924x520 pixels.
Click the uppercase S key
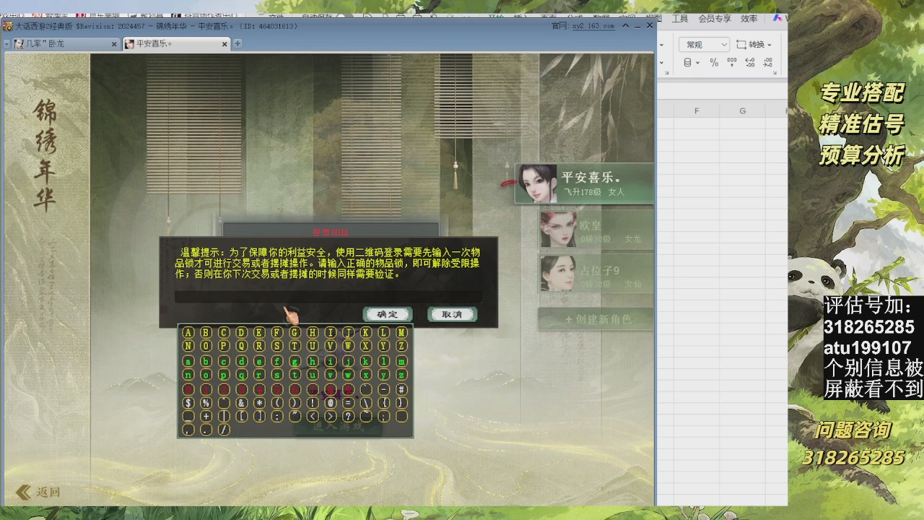(277, 347)
